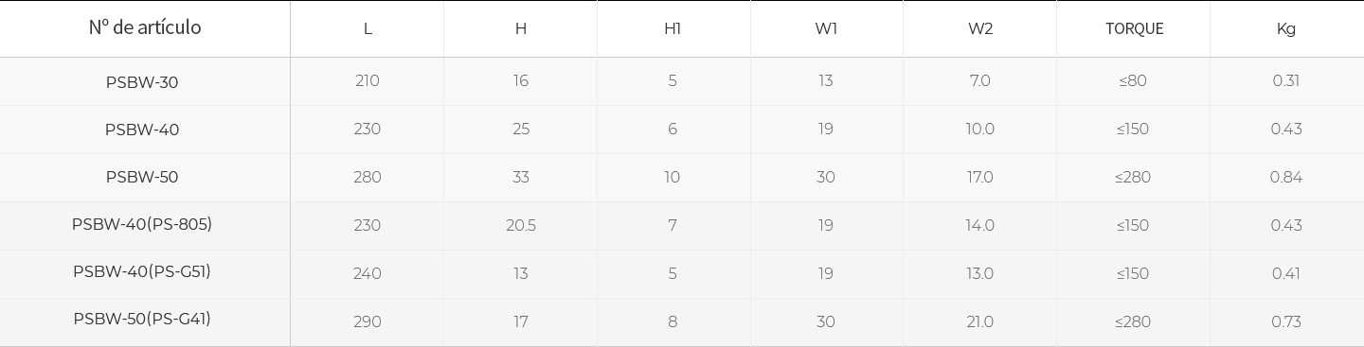
Task: Select the 7.0 W2 value
Action: 980,80
